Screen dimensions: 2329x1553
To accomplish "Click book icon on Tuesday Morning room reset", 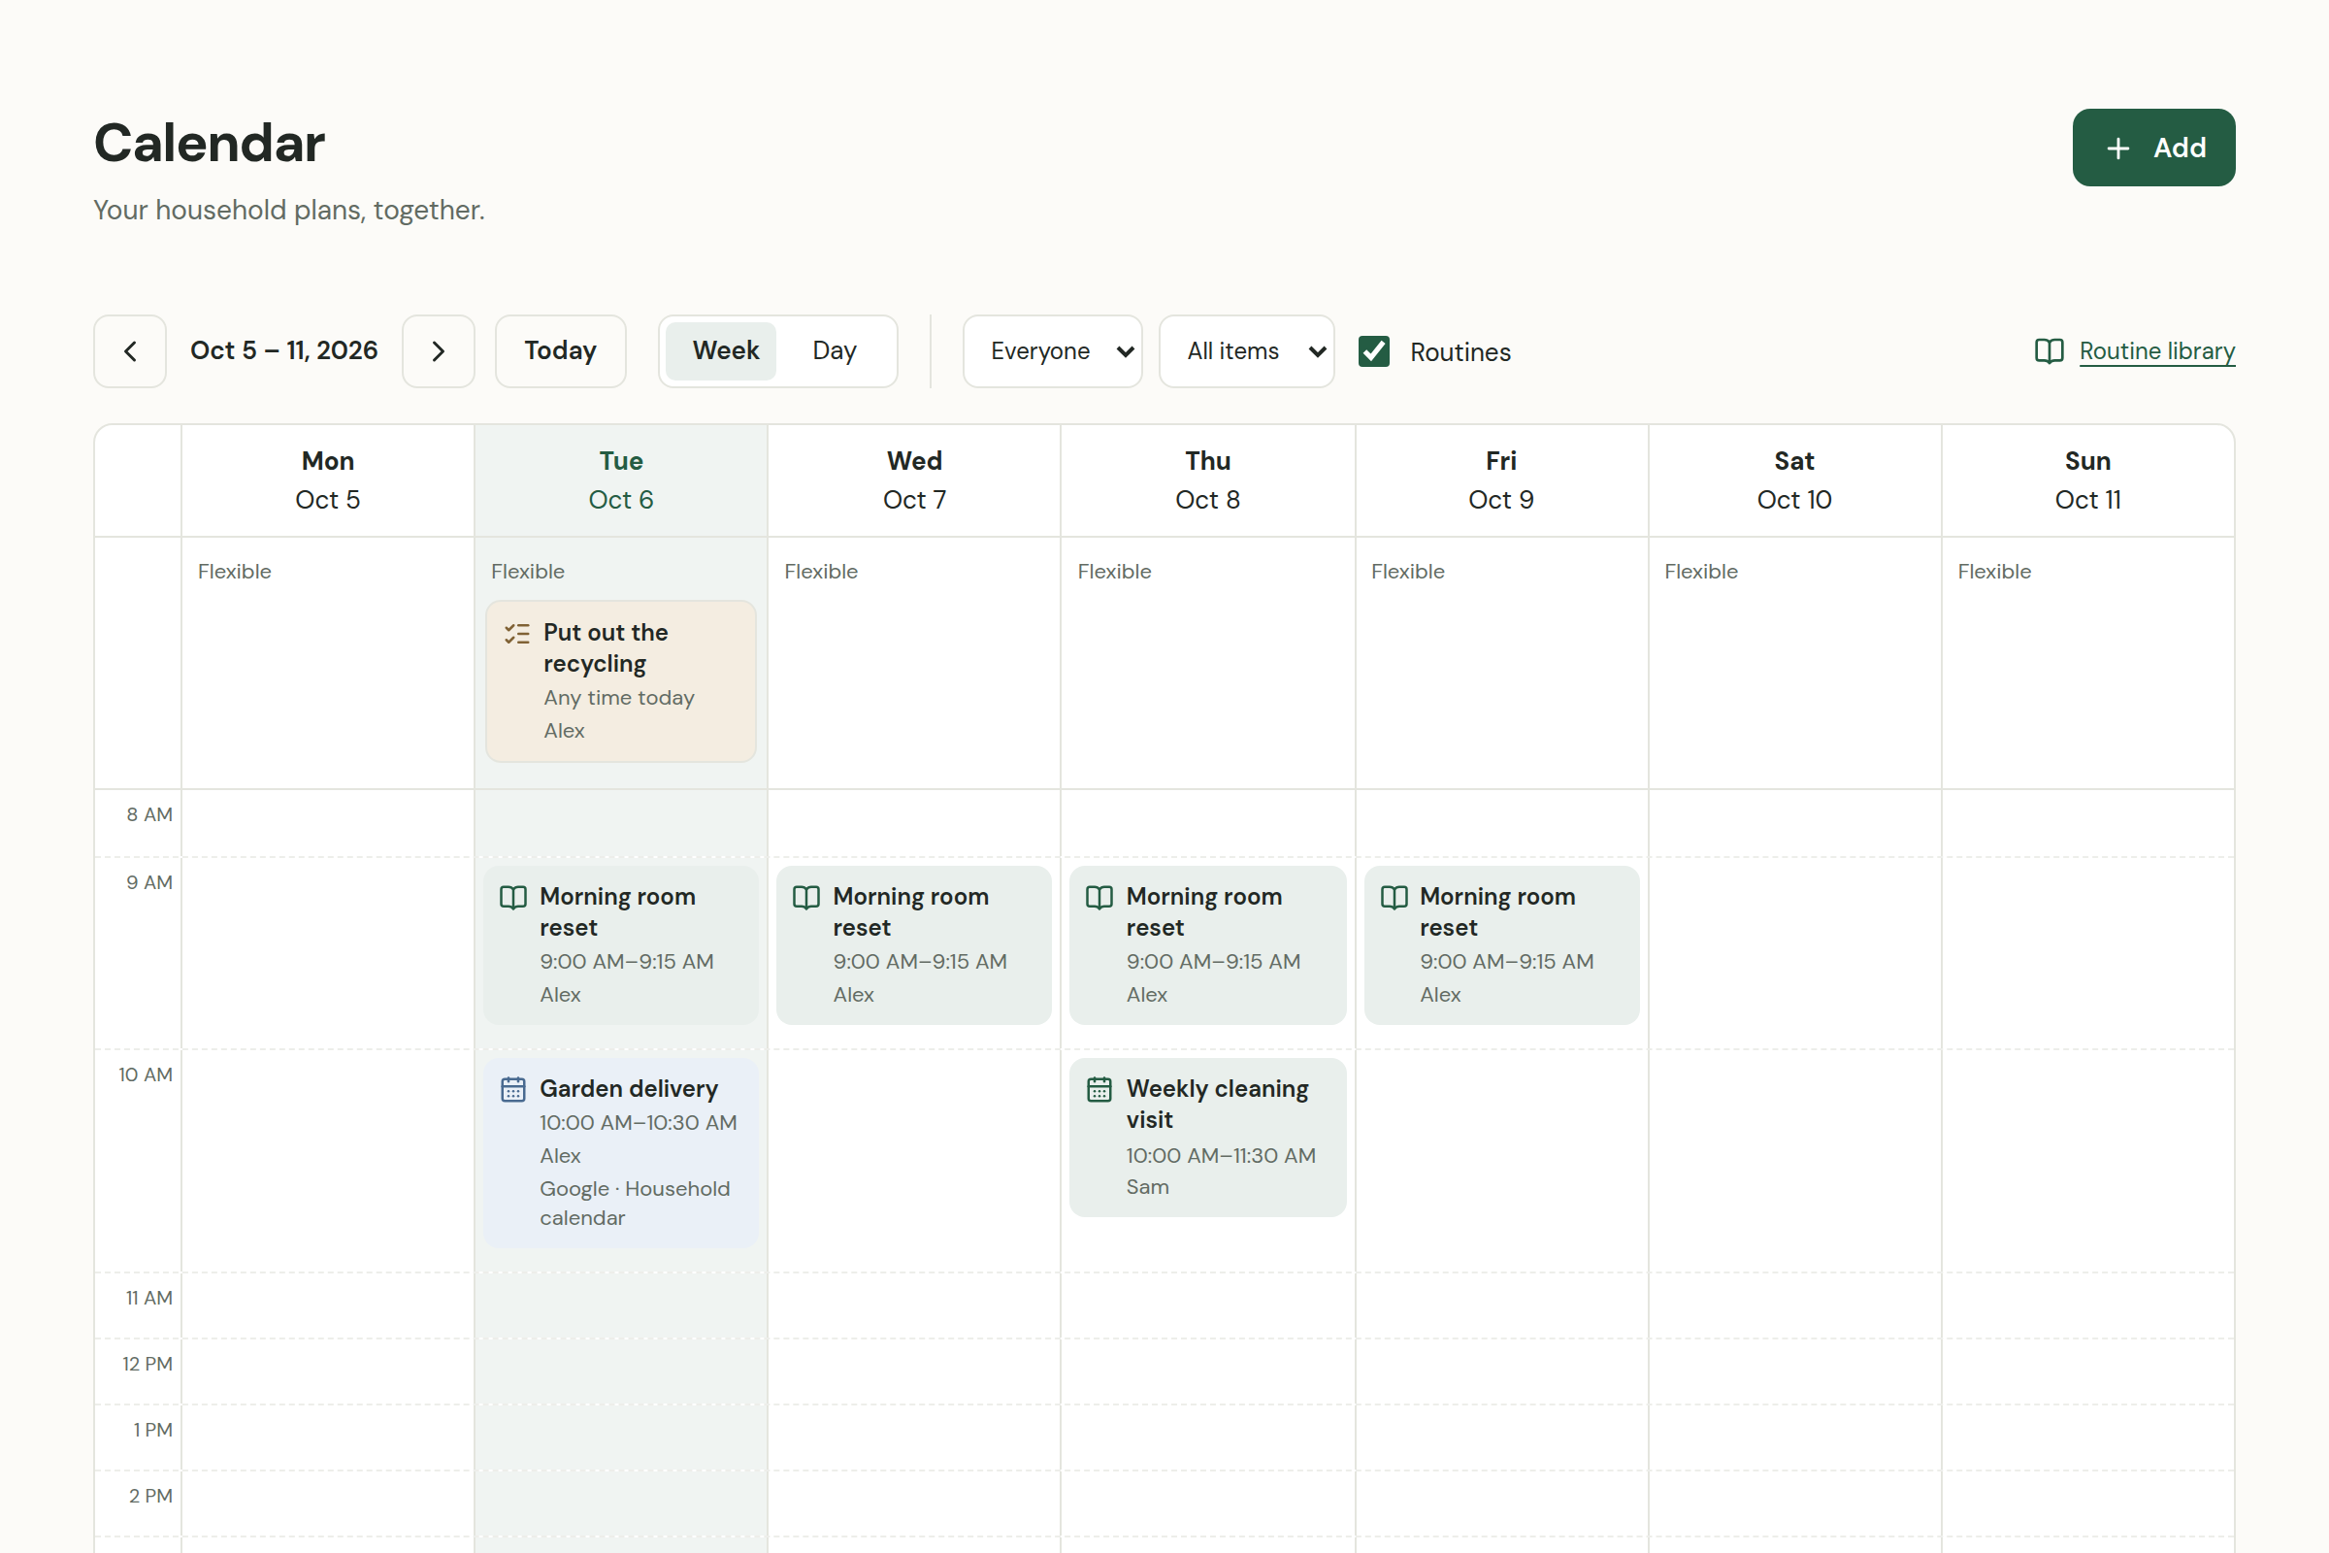I will point(513,897).
